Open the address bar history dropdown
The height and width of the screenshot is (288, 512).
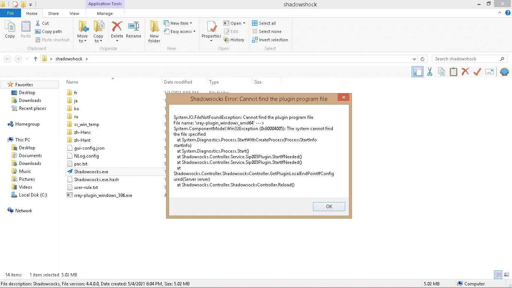(x=414, y=59)
